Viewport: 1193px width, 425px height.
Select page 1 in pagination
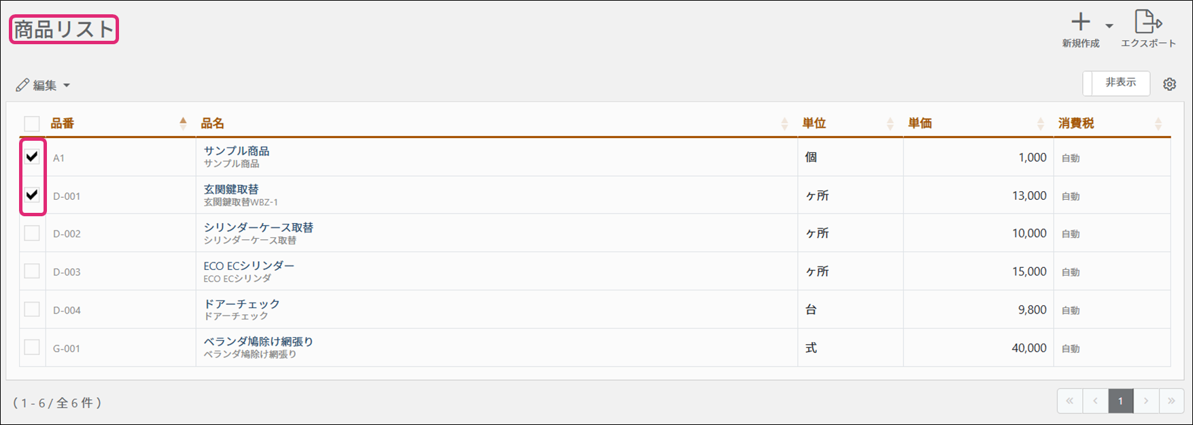click(x=1120, y=401)
